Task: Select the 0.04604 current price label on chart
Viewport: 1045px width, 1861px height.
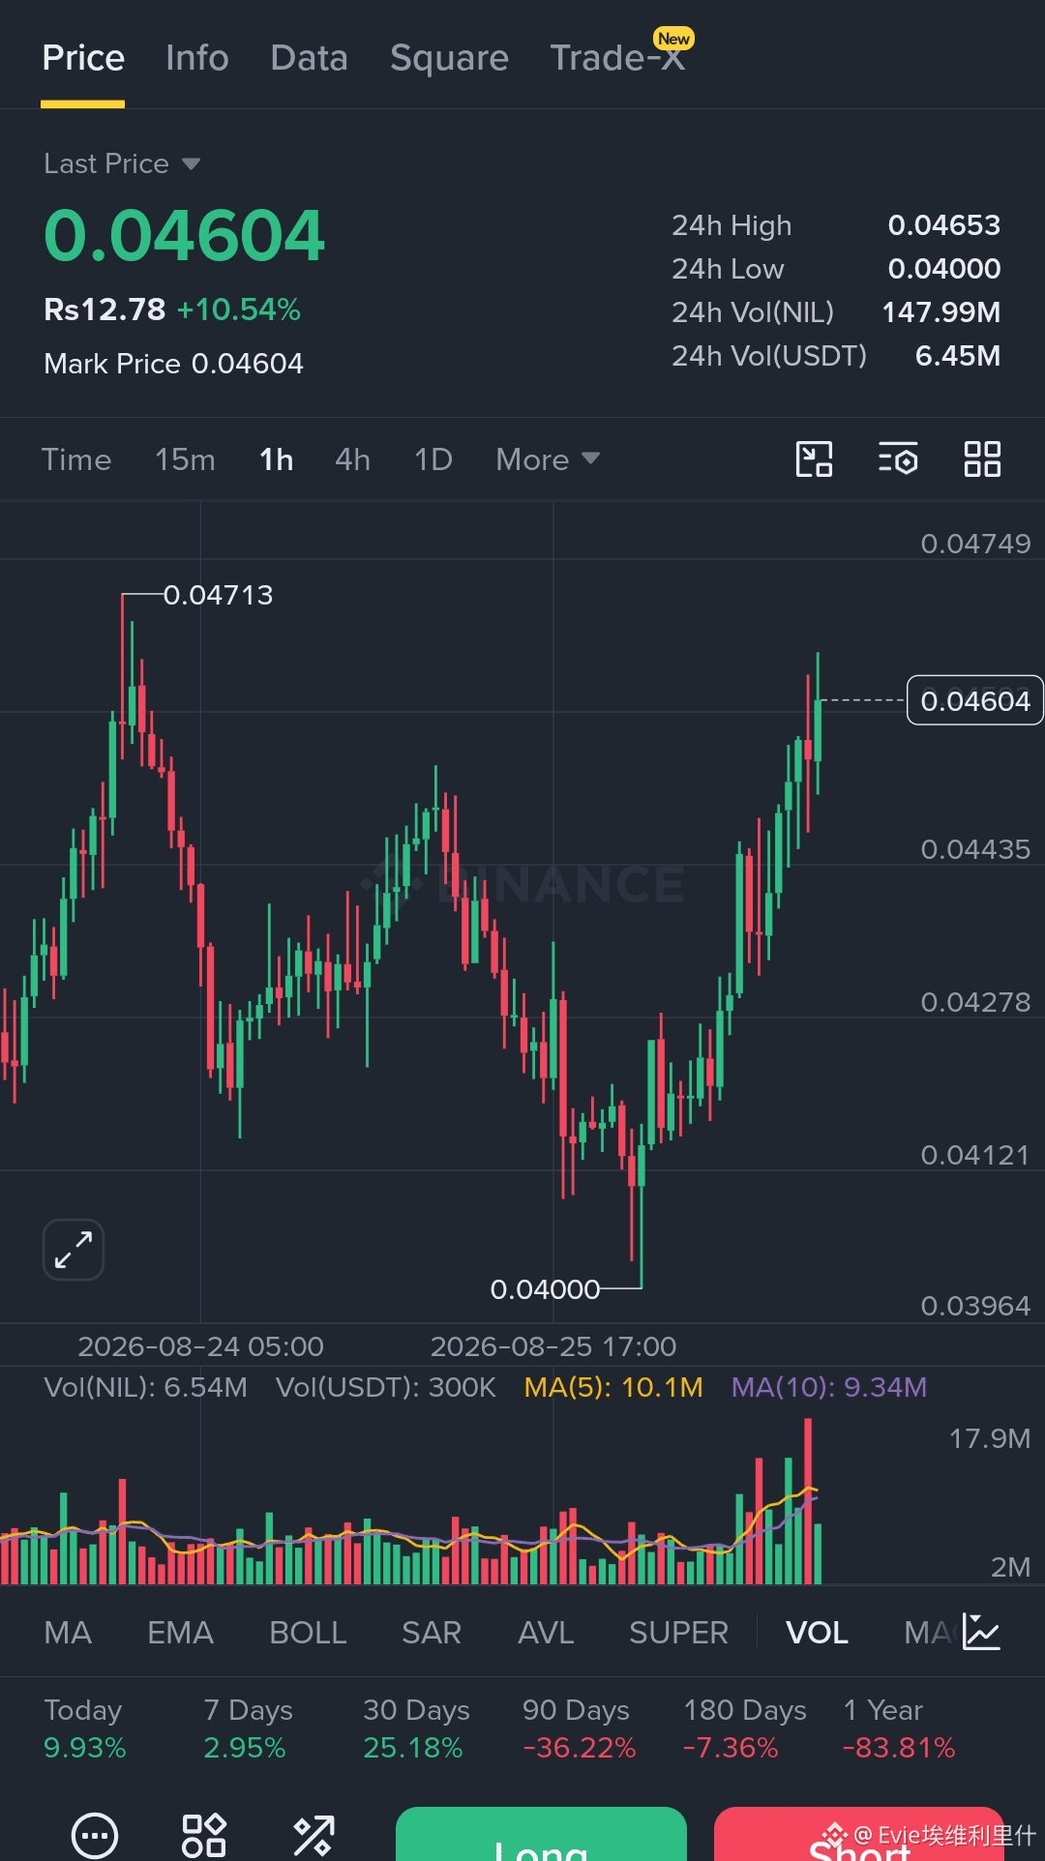Action: pos(975,700)
